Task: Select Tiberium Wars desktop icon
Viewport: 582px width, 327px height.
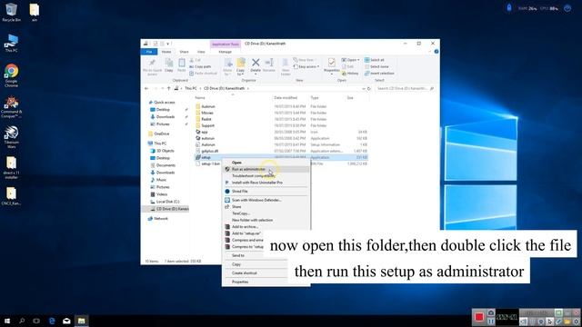Action: click(11, 137)
